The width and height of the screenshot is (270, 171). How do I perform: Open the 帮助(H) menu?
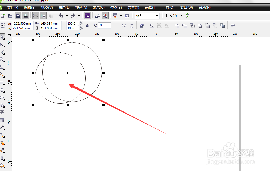[x=205, y=8]
